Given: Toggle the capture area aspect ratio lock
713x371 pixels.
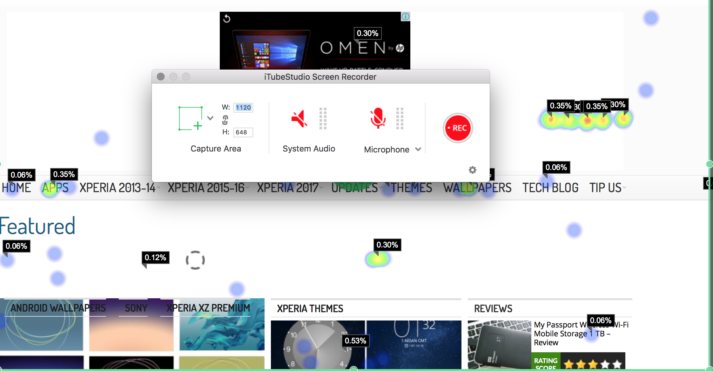Looking at the screenshot, I should click(x=225, y=119).
